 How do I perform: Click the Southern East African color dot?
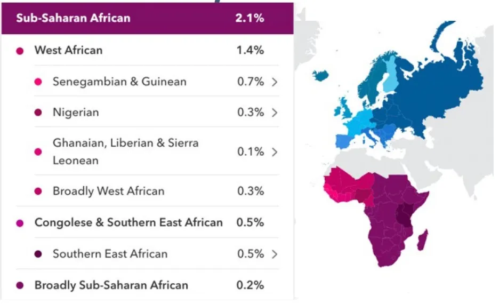38,254
